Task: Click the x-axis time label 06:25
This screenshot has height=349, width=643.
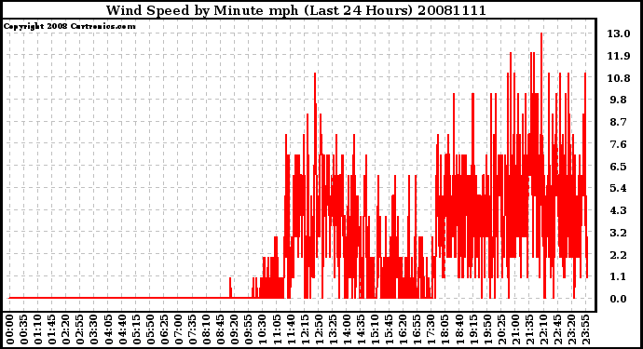Action: 164,329
